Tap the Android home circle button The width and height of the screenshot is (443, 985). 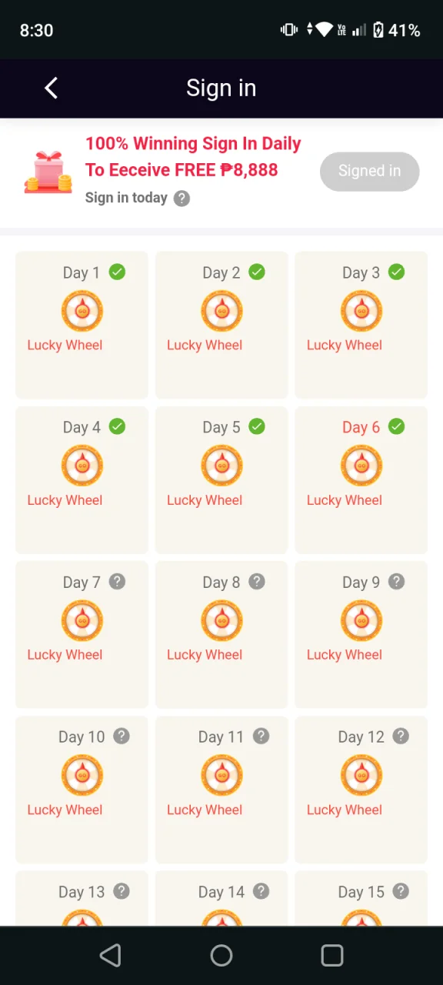tap(221, 956)
